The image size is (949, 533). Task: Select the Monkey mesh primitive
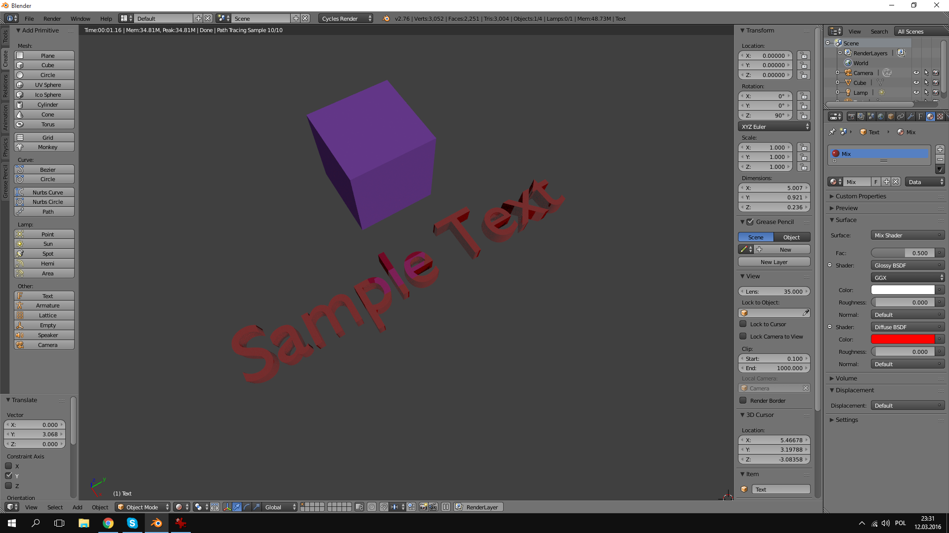[x=47, y=147]
